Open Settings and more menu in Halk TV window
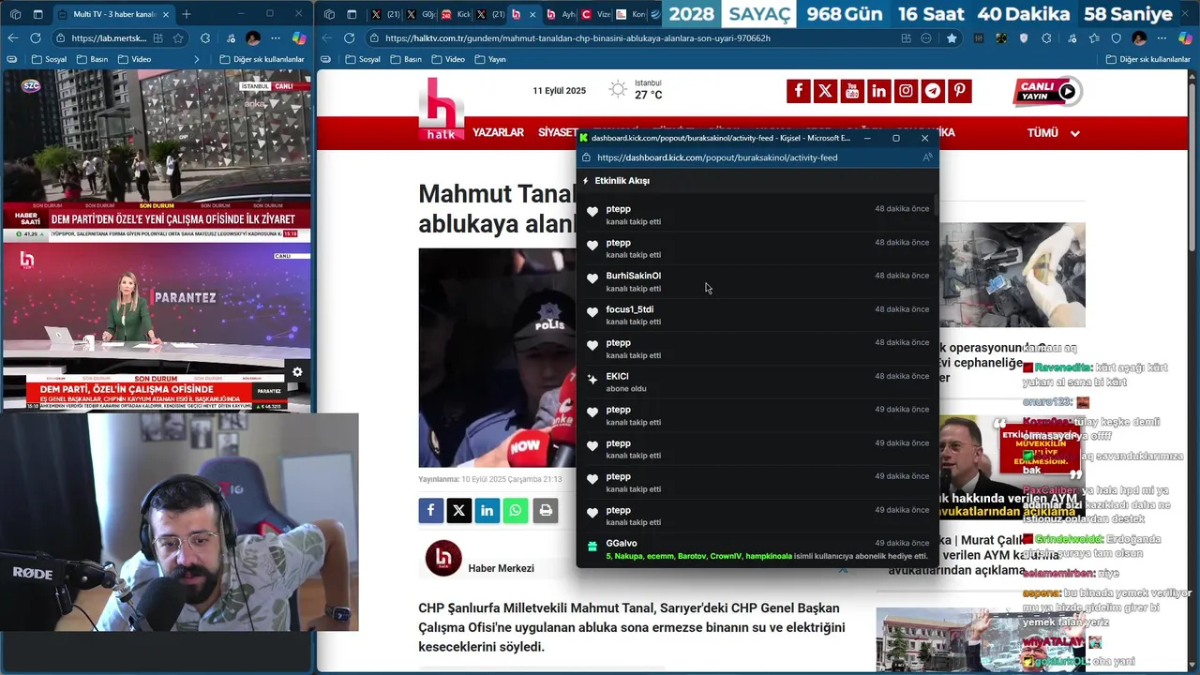Image resolution: width=1200 pixels, height=675 pixels. (1162, 38)
